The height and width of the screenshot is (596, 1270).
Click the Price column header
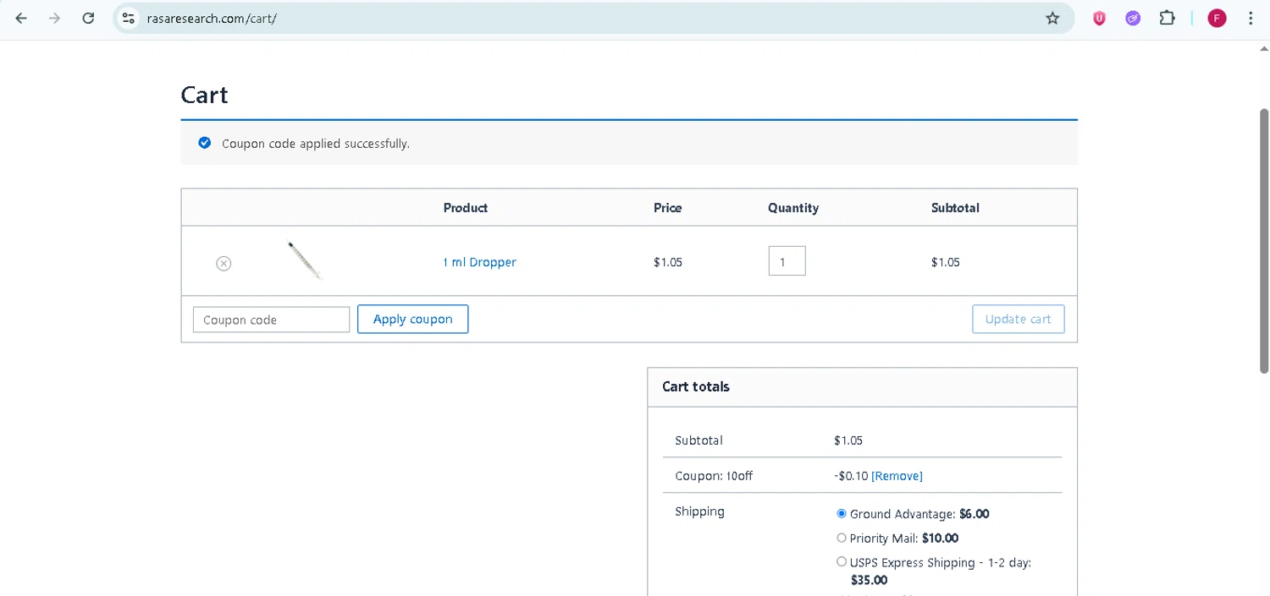(667, 207)
